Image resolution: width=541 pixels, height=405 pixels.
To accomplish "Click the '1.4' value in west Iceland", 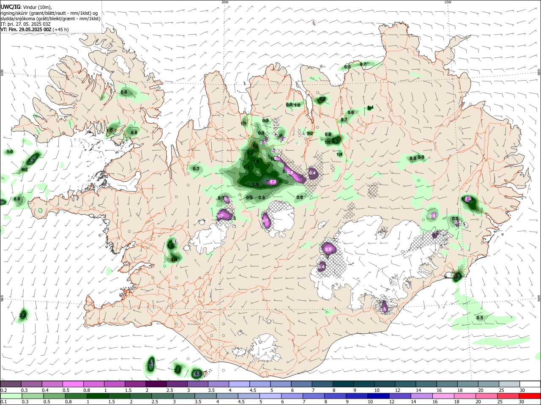I will pyautogui.click(x=175, y=259).
